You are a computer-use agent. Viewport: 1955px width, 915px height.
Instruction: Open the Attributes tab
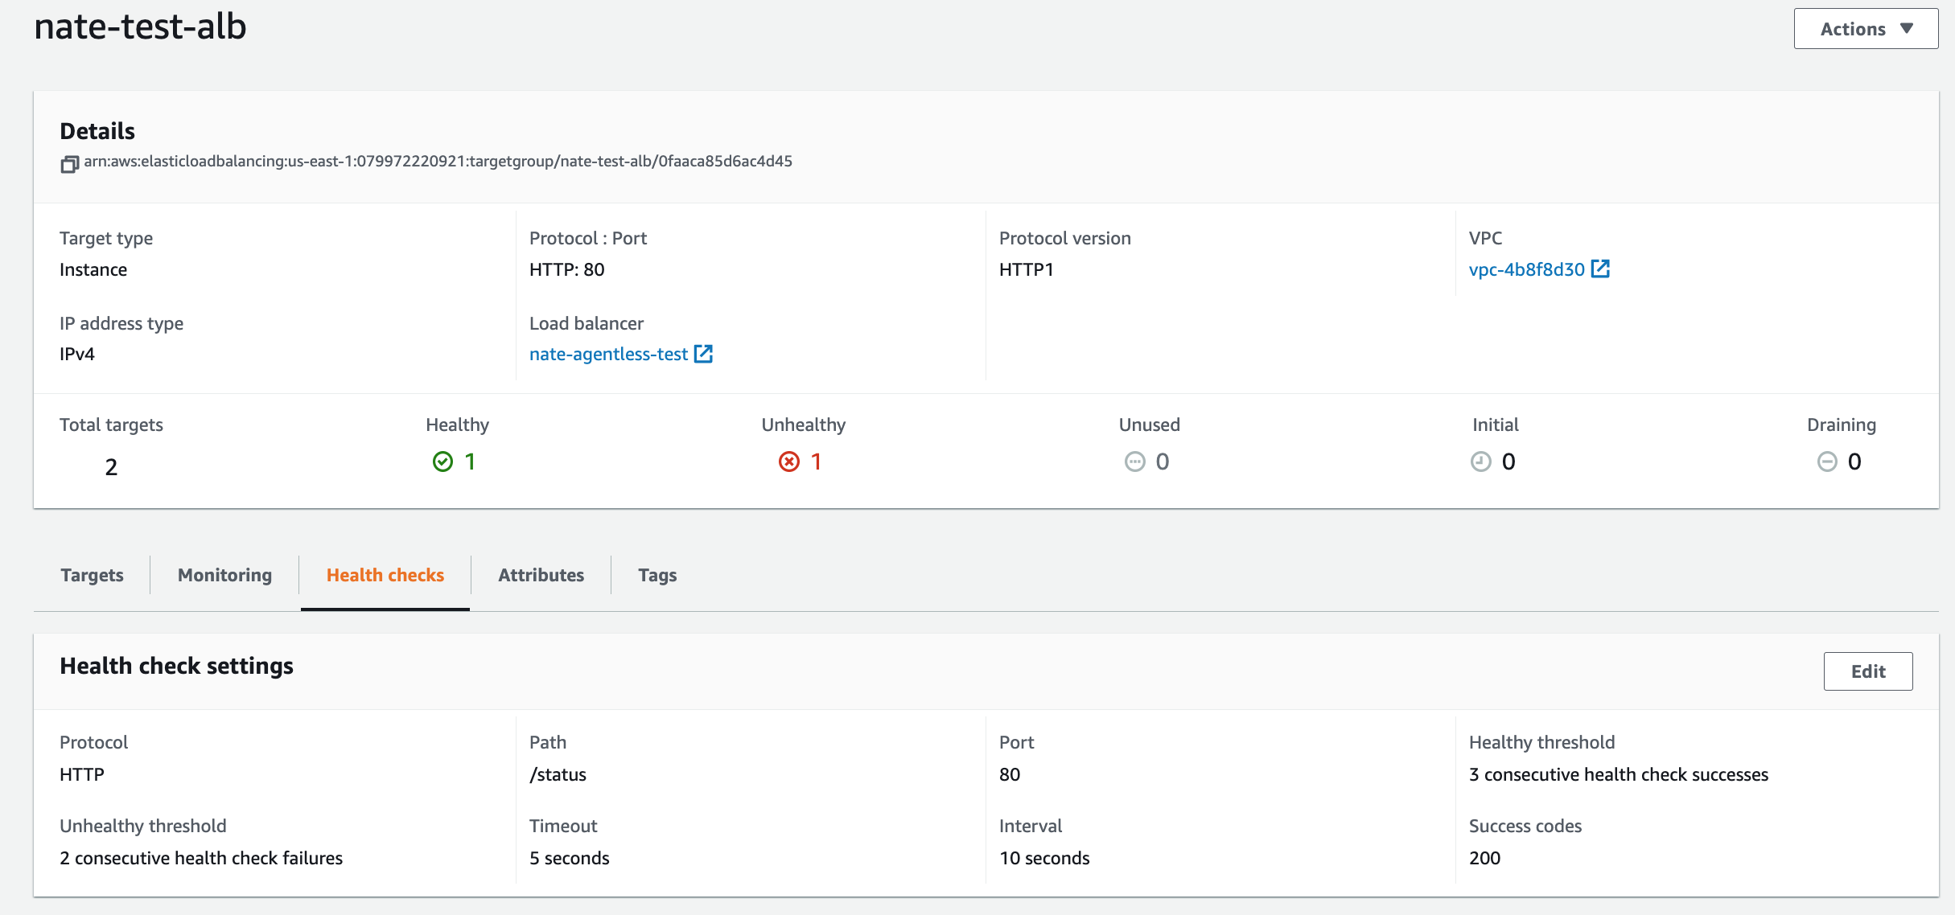tap(541, 575)
